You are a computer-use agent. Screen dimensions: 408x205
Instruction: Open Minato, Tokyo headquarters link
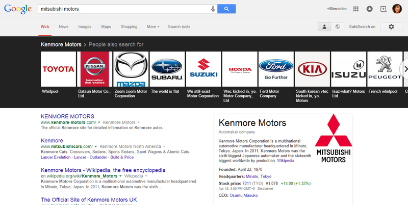pyautogui.click(x=259, y=176)
